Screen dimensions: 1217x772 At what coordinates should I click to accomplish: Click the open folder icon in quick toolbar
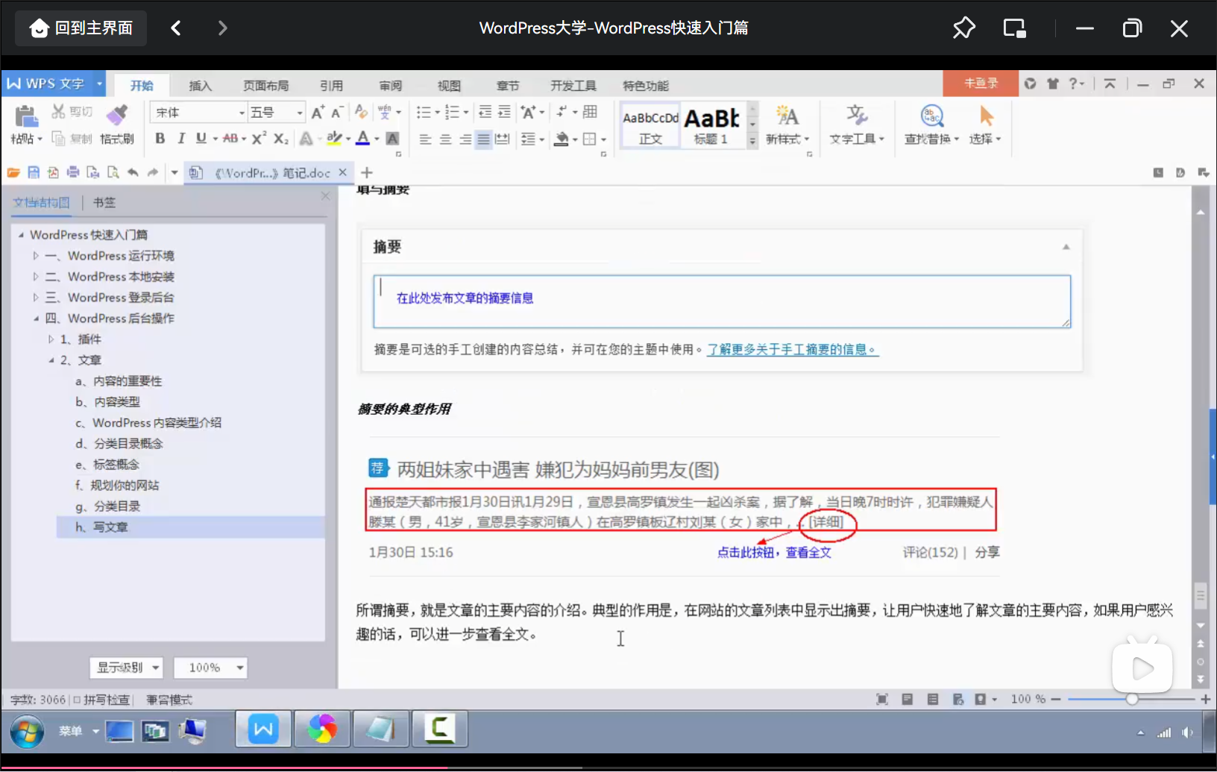click(13, 172)
